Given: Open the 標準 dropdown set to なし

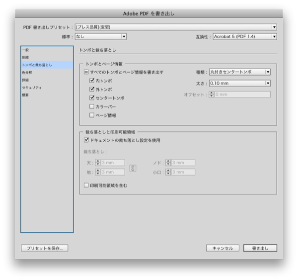Looking at the screenshot, I should pos(100,36).
